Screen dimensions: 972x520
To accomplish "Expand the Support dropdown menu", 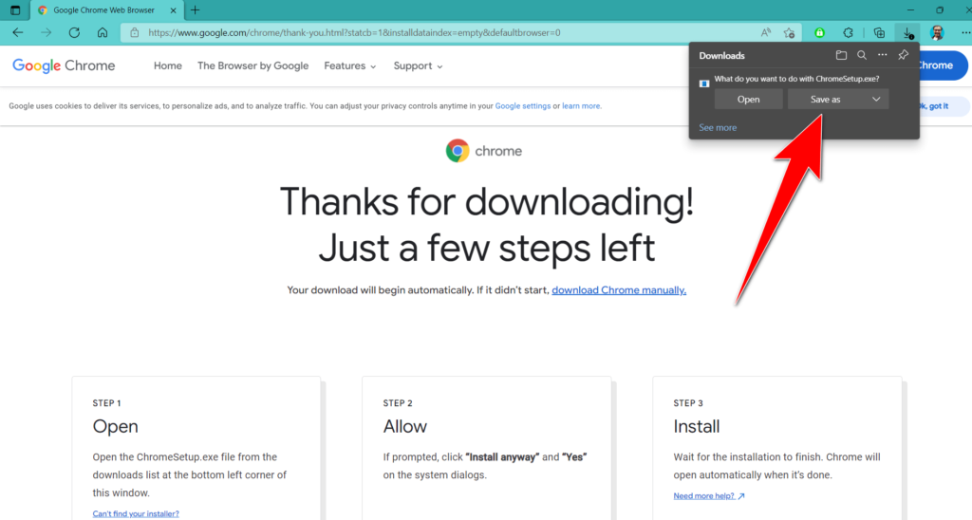I will coord(419,65).
